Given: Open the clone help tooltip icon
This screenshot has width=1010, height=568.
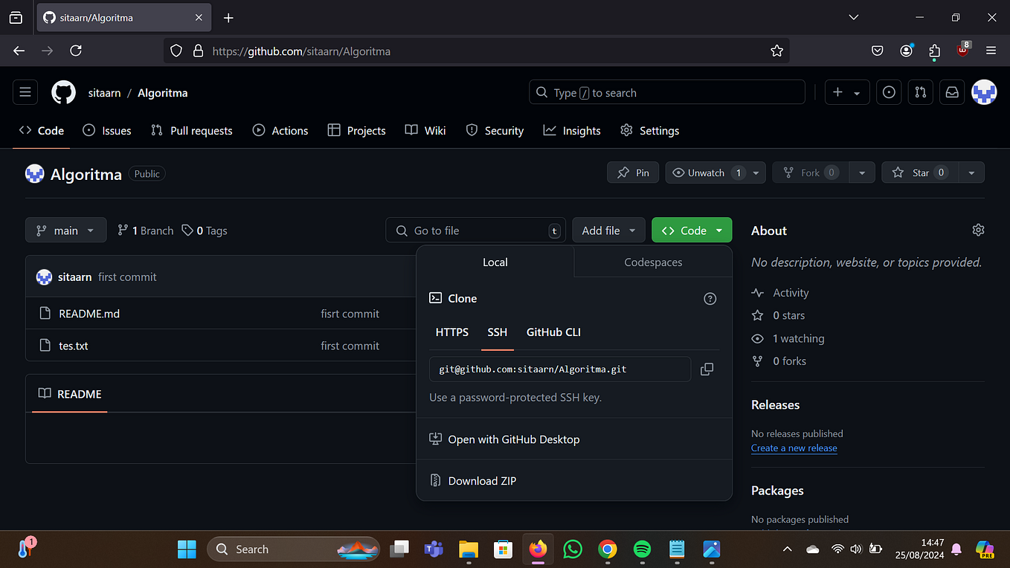Looking at the screenshot, I should (710, 298).
